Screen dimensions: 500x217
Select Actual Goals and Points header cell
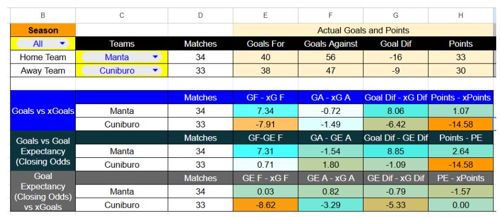[363, 31]
